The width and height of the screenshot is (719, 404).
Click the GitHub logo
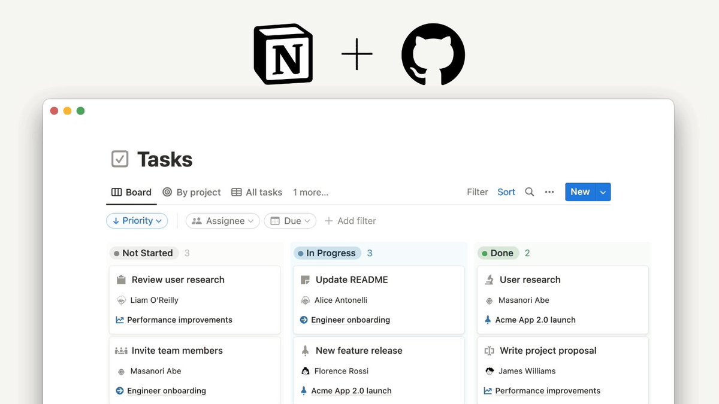pos(433,54)
